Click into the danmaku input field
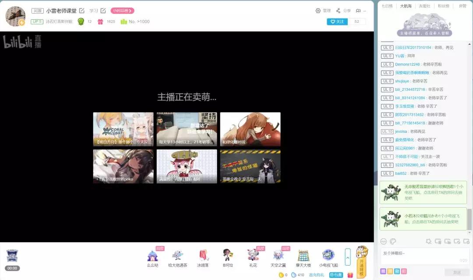The image size is (473, 280). [x=425, y=256]
